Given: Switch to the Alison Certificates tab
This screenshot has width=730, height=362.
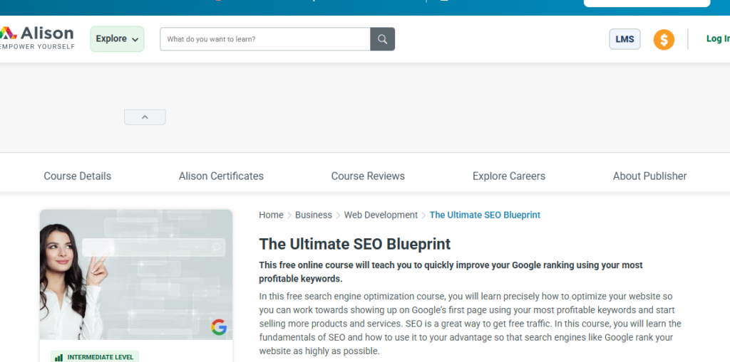Looking at the screenshot, I should [221, 176].
